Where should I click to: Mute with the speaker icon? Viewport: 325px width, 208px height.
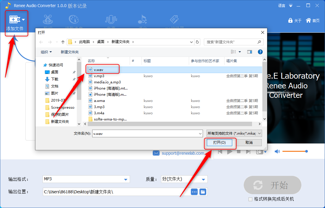(x=277, y=151)
